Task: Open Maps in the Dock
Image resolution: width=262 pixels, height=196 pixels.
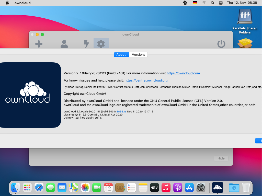Action: [74, 187]
